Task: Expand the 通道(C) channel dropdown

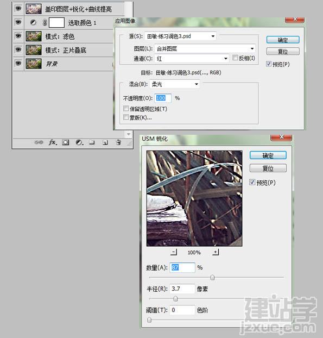Action: point(192,59)
